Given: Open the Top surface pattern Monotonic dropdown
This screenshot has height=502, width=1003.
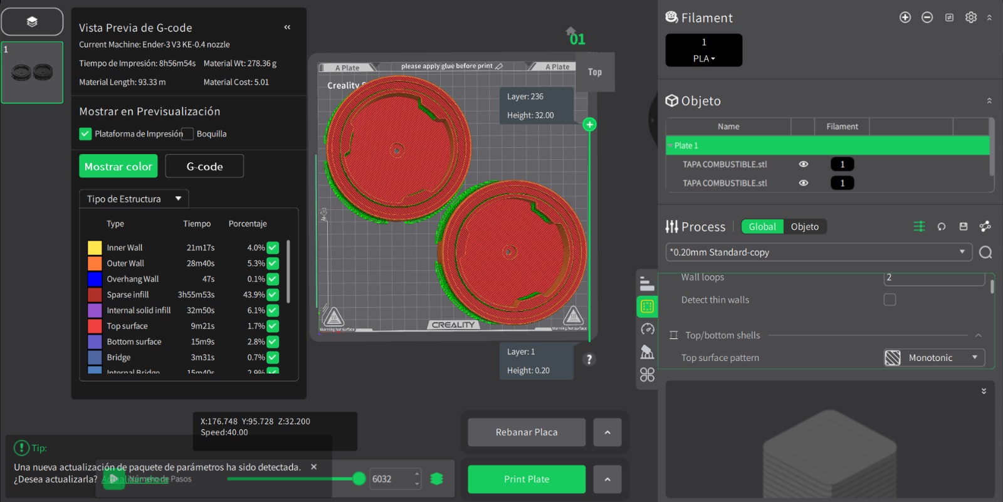Looking at the screenshot, I should tap(934, 358).
